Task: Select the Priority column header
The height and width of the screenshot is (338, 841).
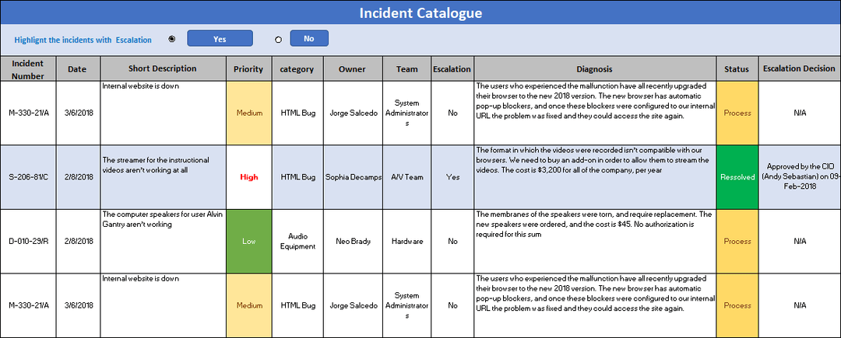Action: click(248, 68)
